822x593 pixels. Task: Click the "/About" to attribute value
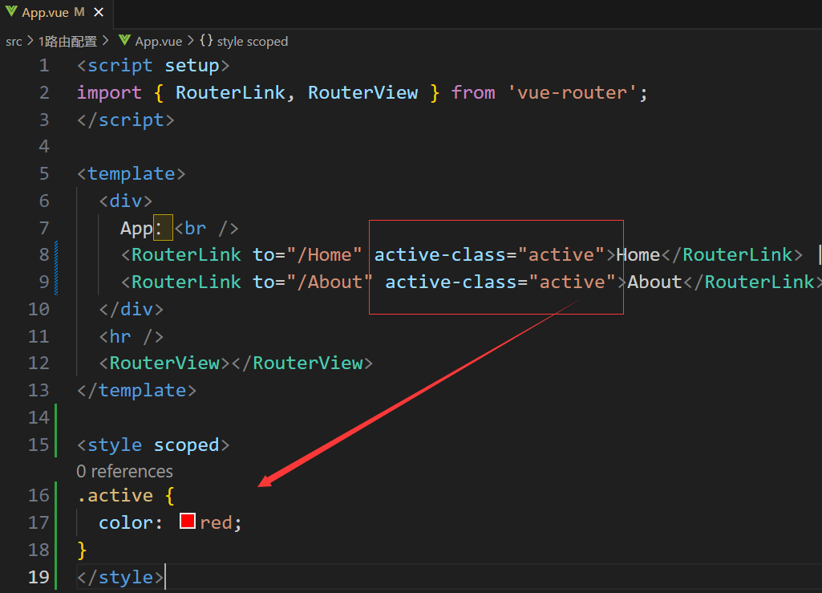coord(330,282)
